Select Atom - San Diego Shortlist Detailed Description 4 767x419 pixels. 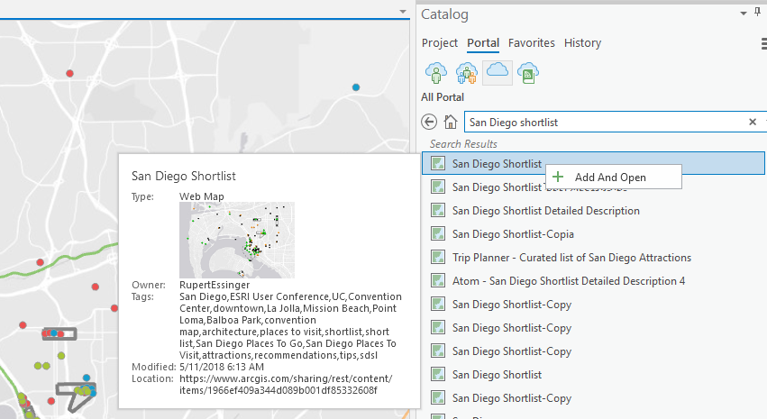point(569,281)
